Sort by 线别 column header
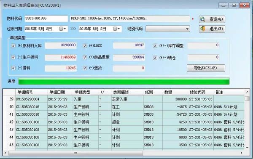 click(153, 92)
